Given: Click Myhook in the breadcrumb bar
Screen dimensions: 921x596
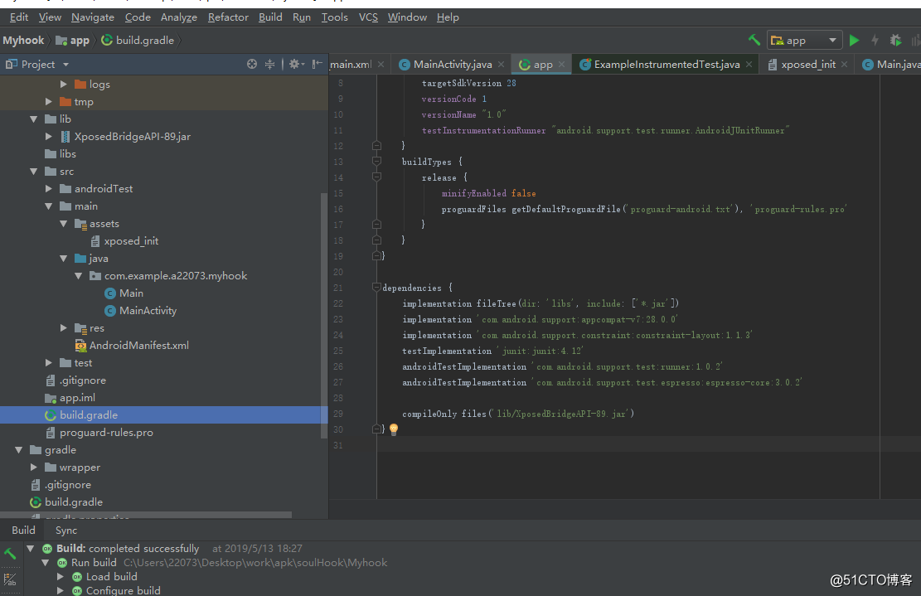Looking at the screenshot, I should (23, 40).
